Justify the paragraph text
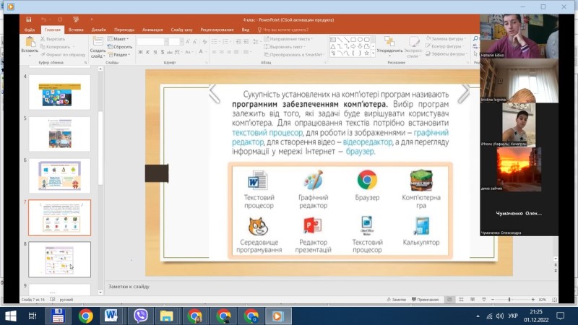Image resolution: width=578 pixels, height=325 pixels. click(236, 52)
